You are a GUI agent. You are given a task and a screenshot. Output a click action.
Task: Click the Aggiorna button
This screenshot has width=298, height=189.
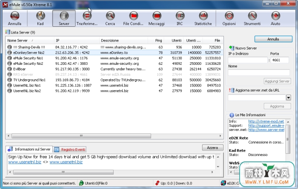277,106
